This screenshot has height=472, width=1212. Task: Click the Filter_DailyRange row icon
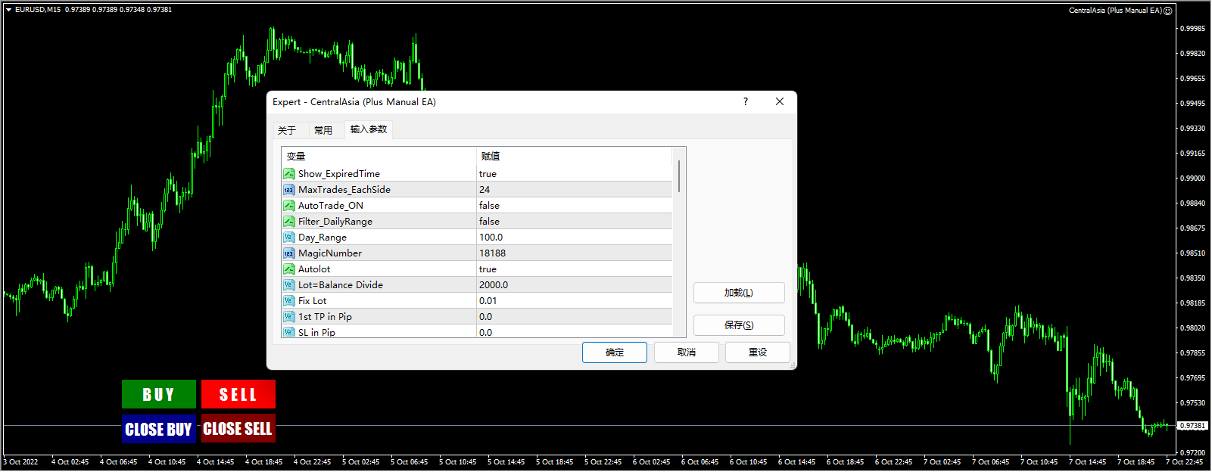289,222
